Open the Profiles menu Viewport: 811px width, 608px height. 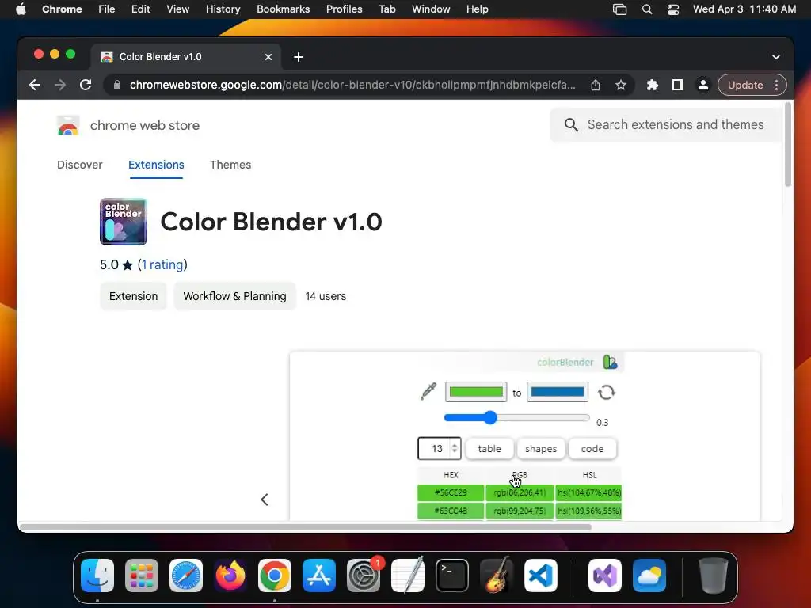click(x=344, y=9)
